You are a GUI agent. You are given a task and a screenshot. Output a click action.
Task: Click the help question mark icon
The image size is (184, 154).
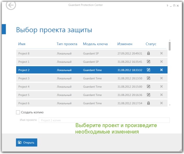pos(167,6)
